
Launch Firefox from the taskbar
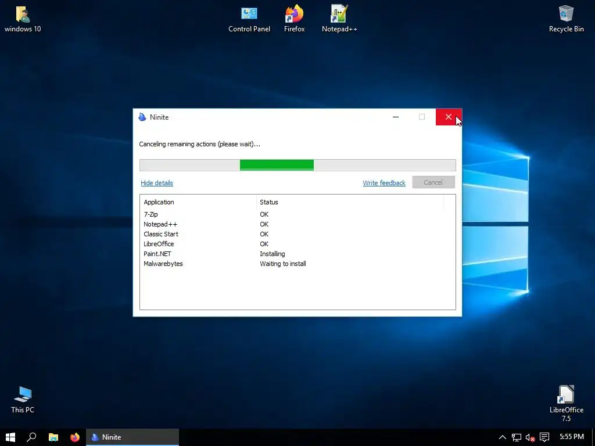75,437
